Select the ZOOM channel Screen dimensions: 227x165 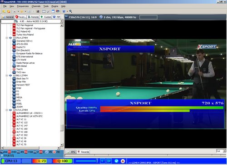click(20, 107)
